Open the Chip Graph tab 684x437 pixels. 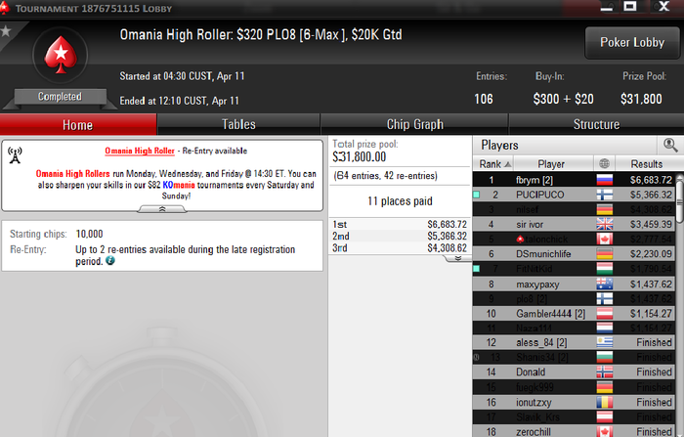(414, 124)
